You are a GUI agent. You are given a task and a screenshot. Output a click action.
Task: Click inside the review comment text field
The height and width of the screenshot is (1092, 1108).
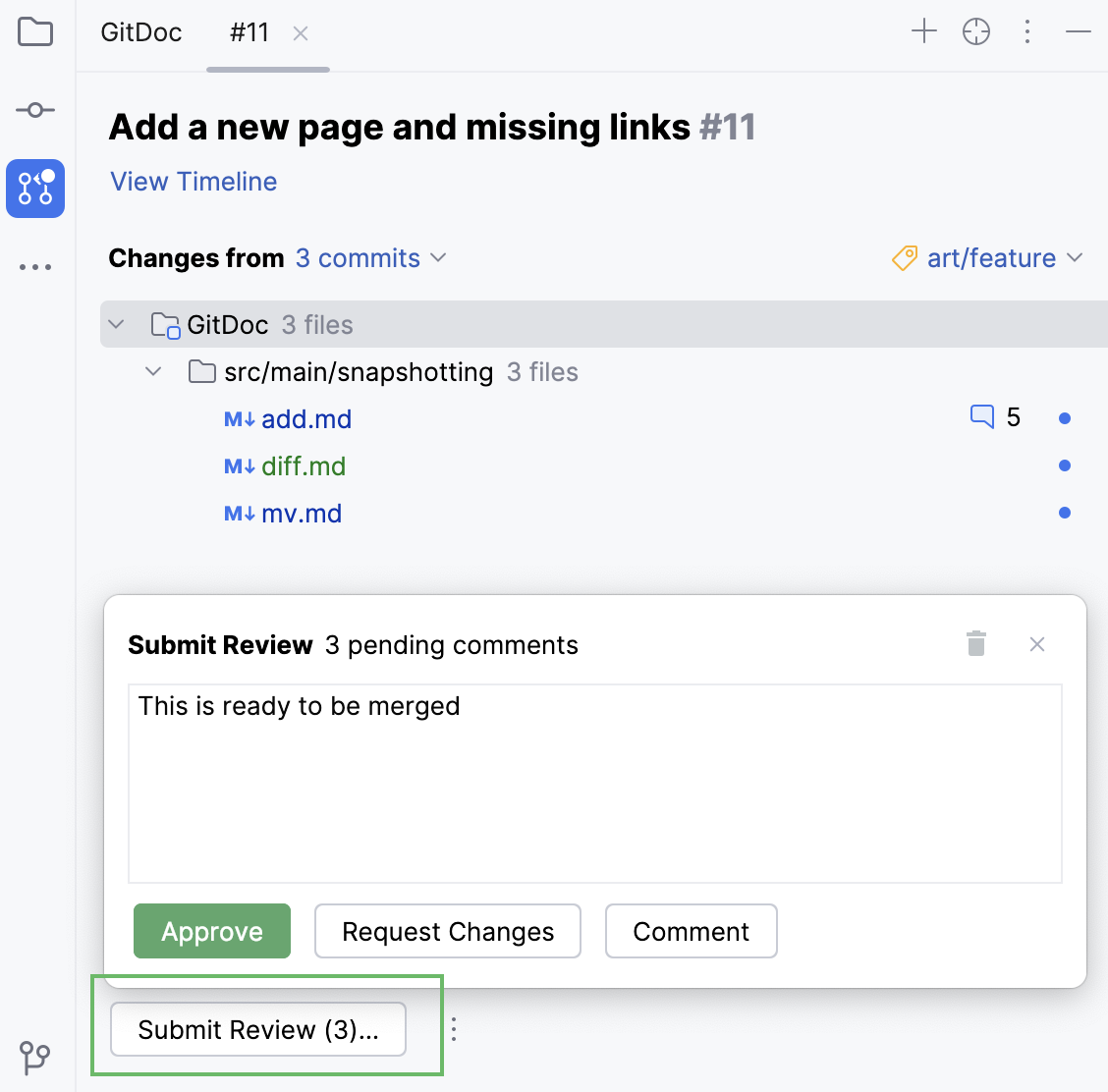[x=594, y=781]
